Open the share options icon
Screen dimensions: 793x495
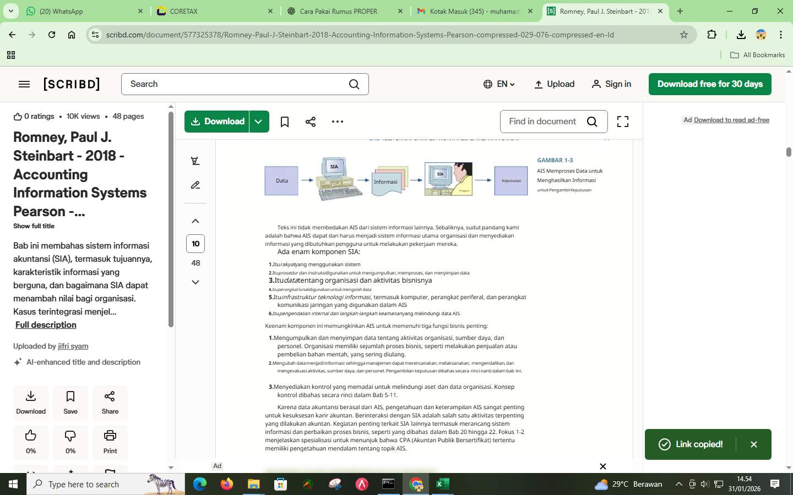pyautogui.click(x=311, y=121)
